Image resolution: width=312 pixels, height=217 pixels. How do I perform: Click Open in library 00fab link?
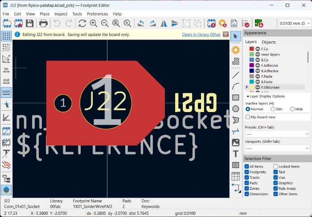(201, 35)
